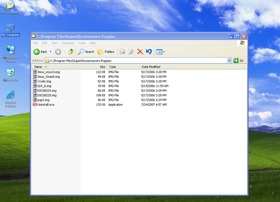Click the date 7/24/2007 4:57 AM

click(154, 104)
